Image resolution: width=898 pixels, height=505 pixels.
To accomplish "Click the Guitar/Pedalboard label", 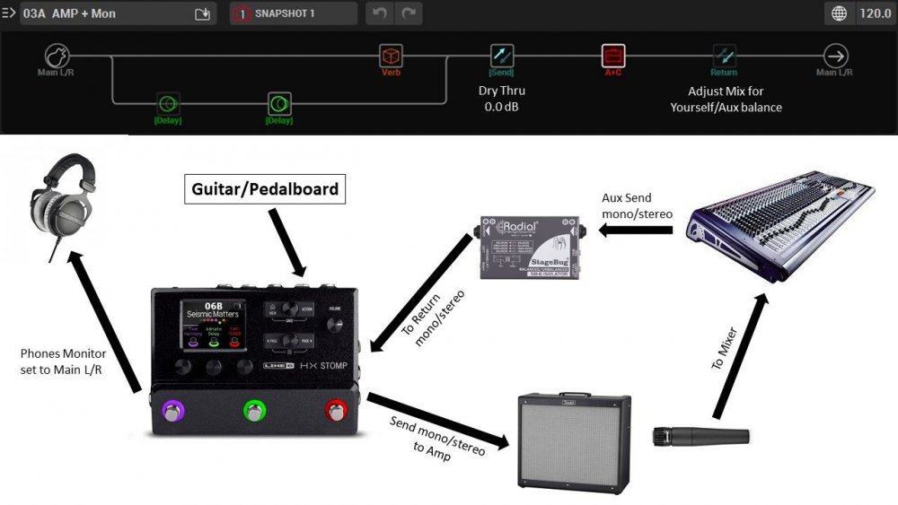I will point(265,188).
